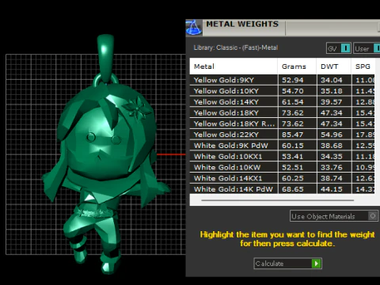Enable the Use Object Materials option
Screen dimensions: 380x285
point(373,216)
